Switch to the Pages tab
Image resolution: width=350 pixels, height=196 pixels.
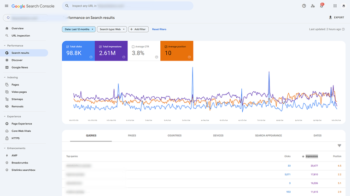[132, 135]
